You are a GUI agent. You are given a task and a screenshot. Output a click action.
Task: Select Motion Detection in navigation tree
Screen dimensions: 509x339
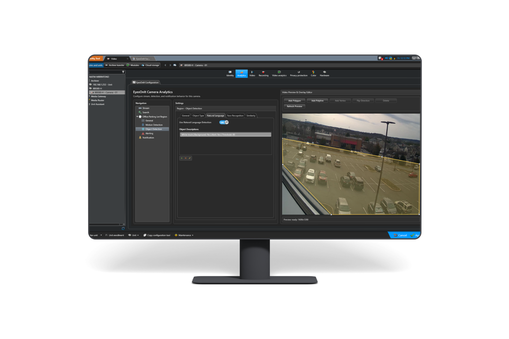coord(154,125)
